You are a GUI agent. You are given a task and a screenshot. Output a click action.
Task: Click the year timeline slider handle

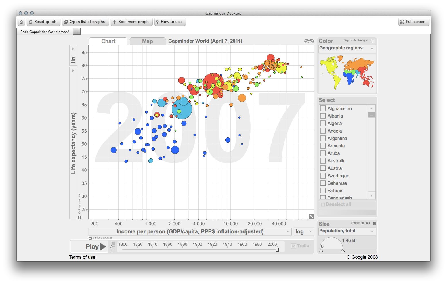277,249
